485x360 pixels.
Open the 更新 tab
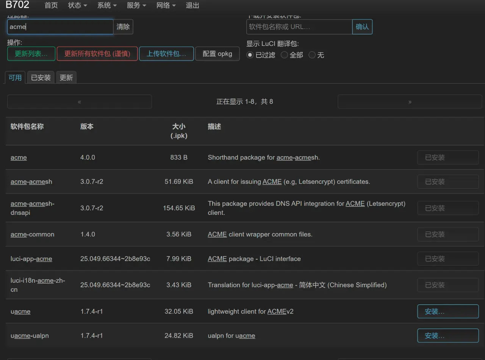66,77
